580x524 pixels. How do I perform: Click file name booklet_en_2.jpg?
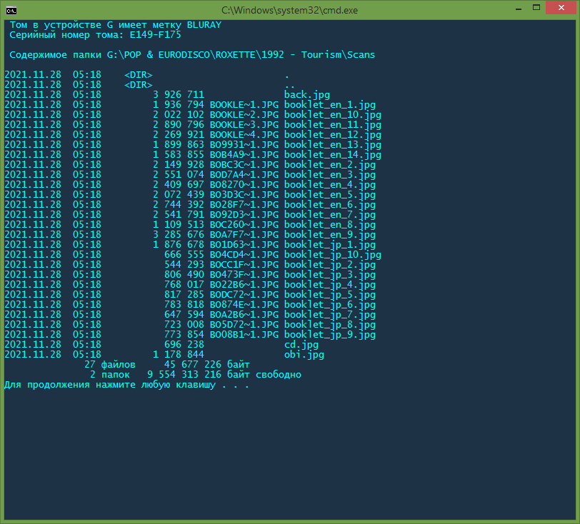point(329,165)
